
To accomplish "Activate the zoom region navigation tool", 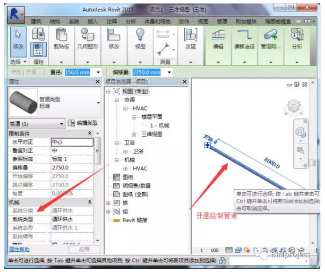I will coord(301,150).
